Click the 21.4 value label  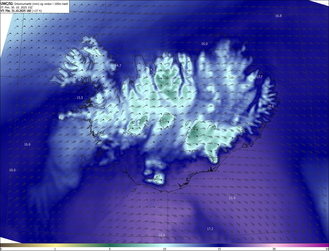pyautogui.click(x=232, y=198)
